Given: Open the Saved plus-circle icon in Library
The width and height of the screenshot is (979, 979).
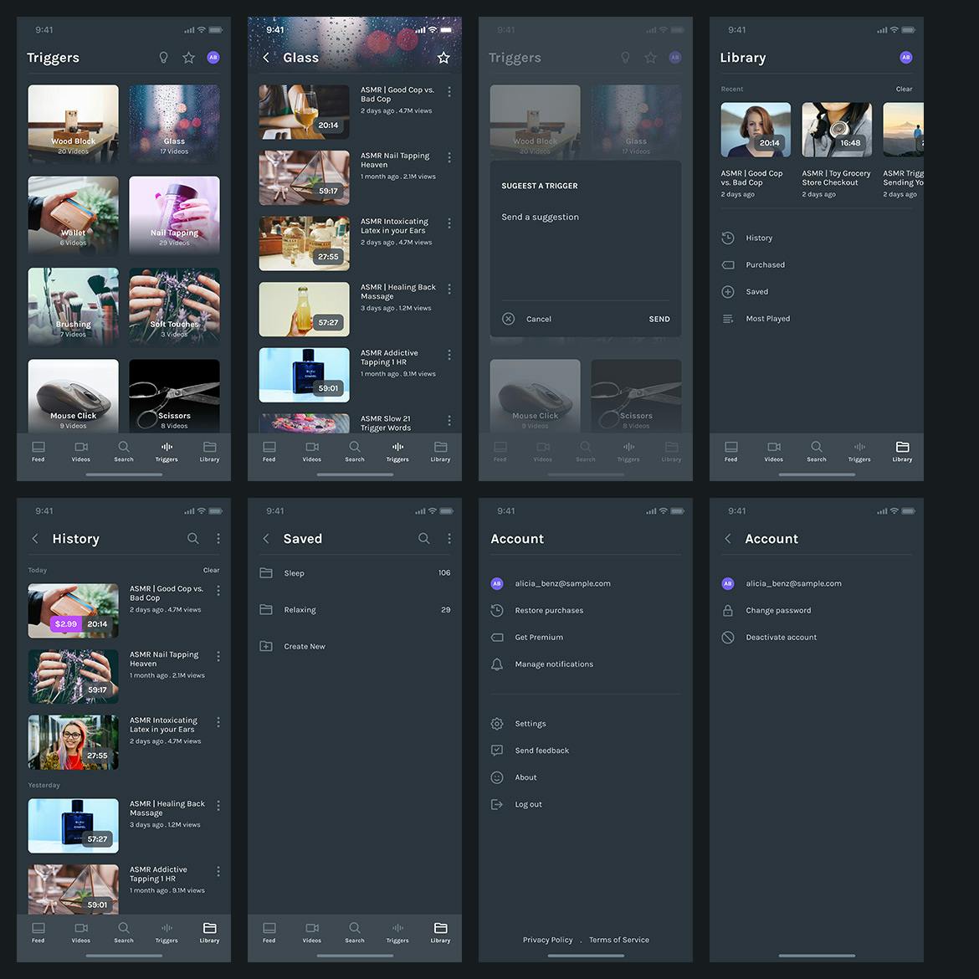Looking at the screenshot, I should [728, 291].
